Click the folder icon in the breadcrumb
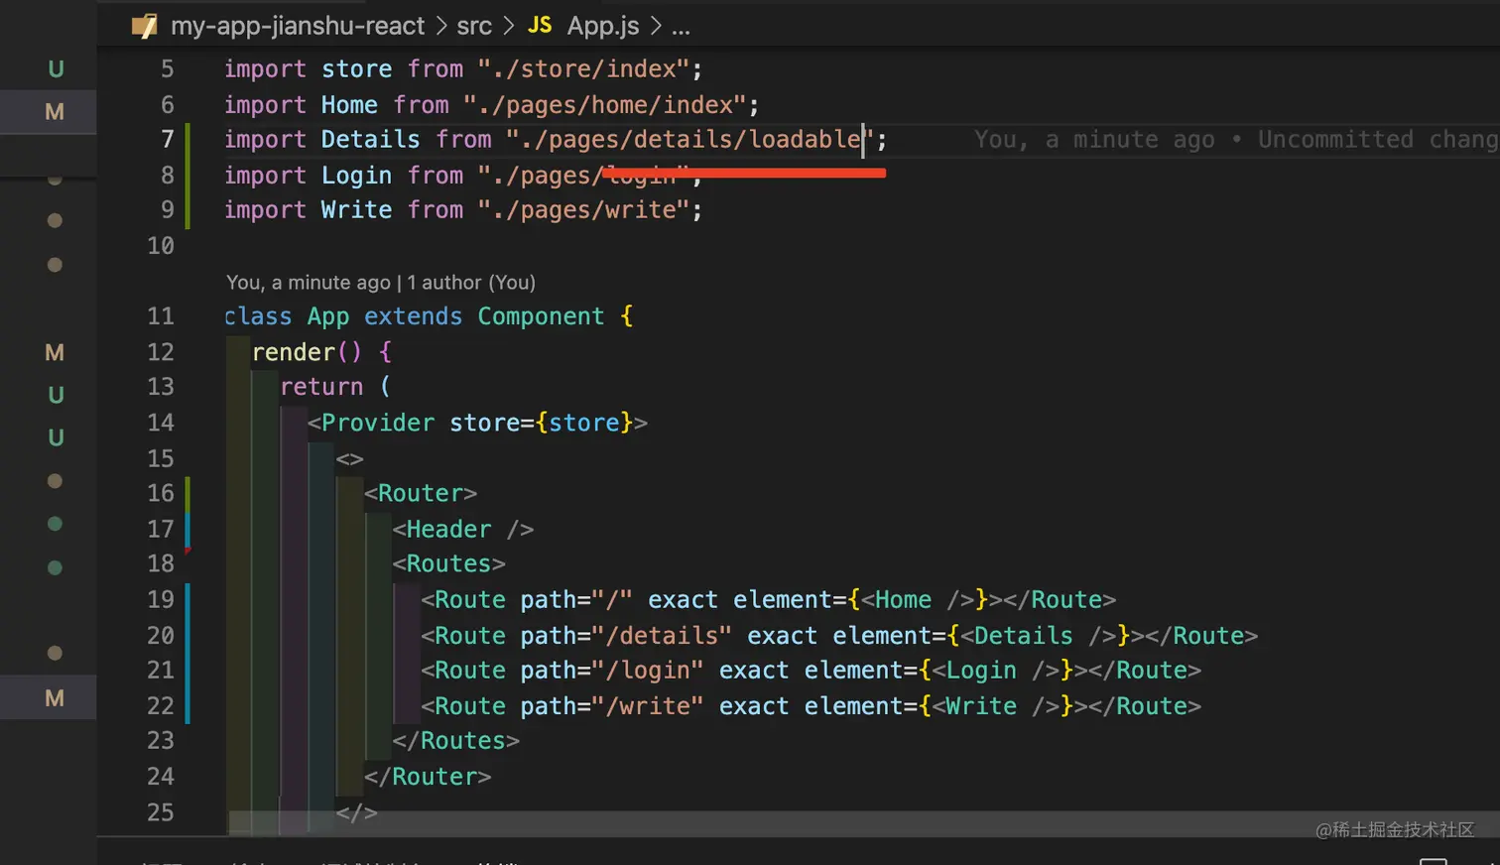 point(145,26)
